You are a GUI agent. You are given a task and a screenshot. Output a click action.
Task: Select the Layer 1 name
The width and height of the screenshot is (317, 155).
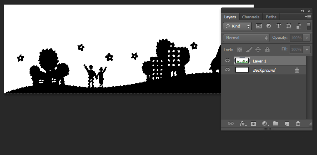pyautogui.click(x=260, y=61)
